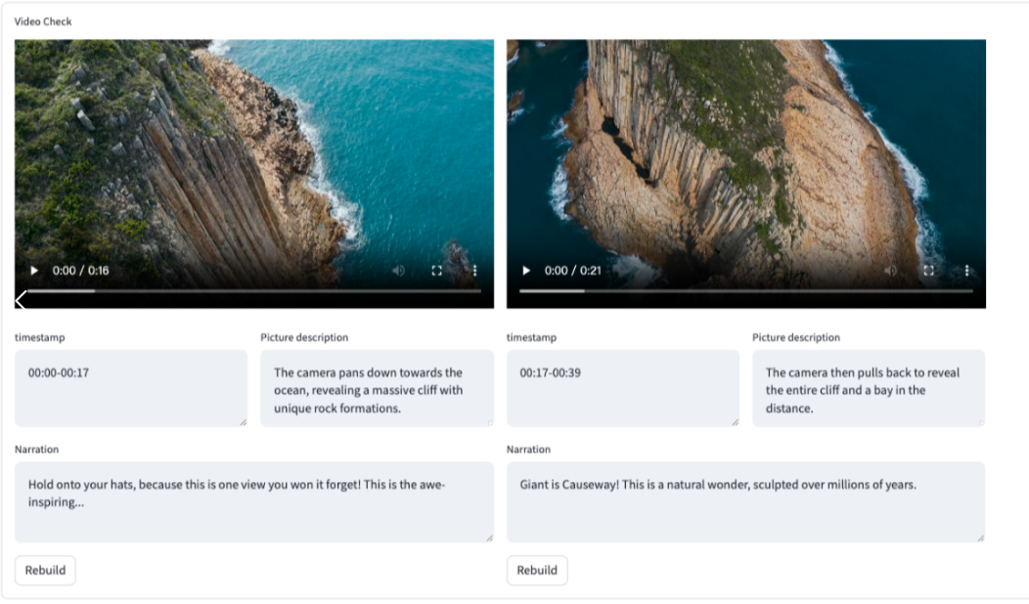1029x604 pixels.
Task: Open more options on left video
Action: pos(474,270)
